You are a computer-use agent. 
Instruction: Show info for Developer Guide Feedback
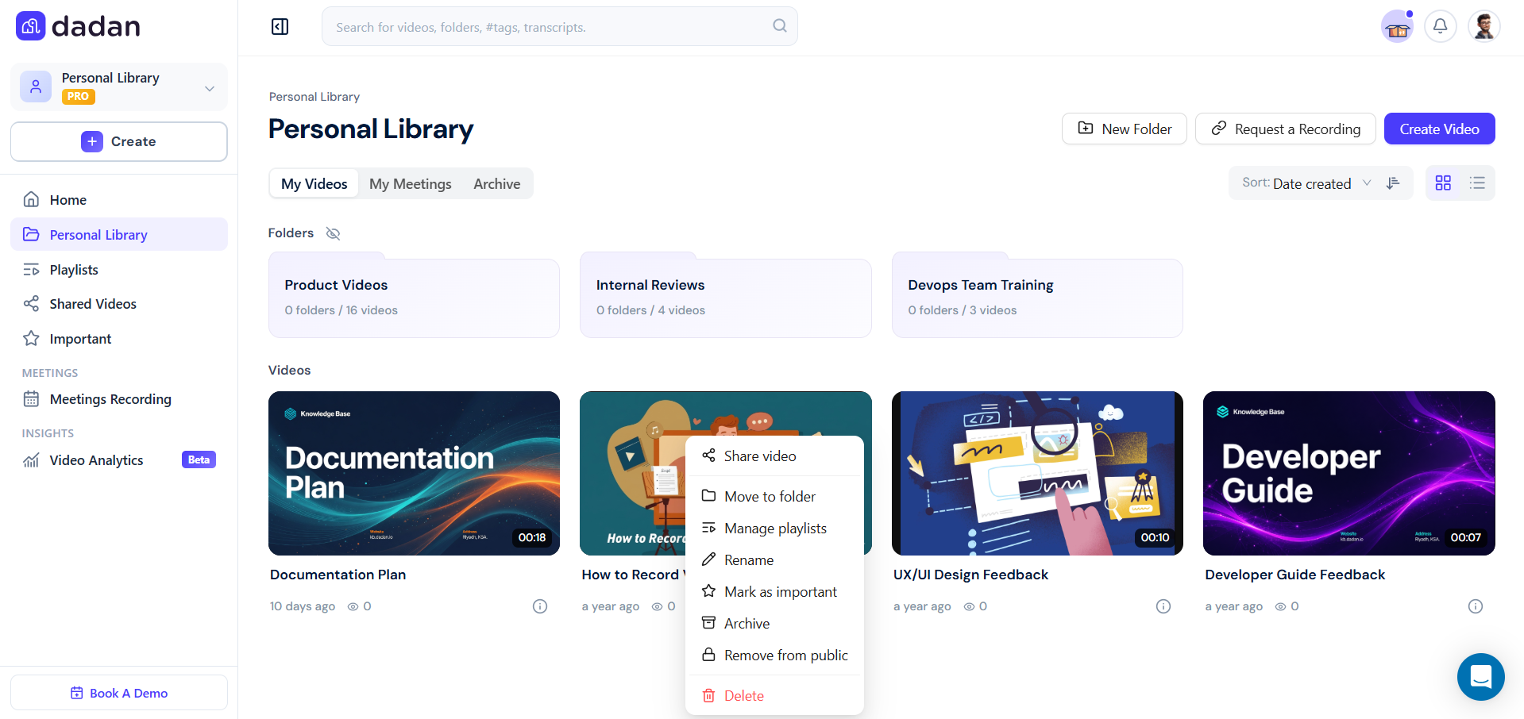(x=1476, y=606)
